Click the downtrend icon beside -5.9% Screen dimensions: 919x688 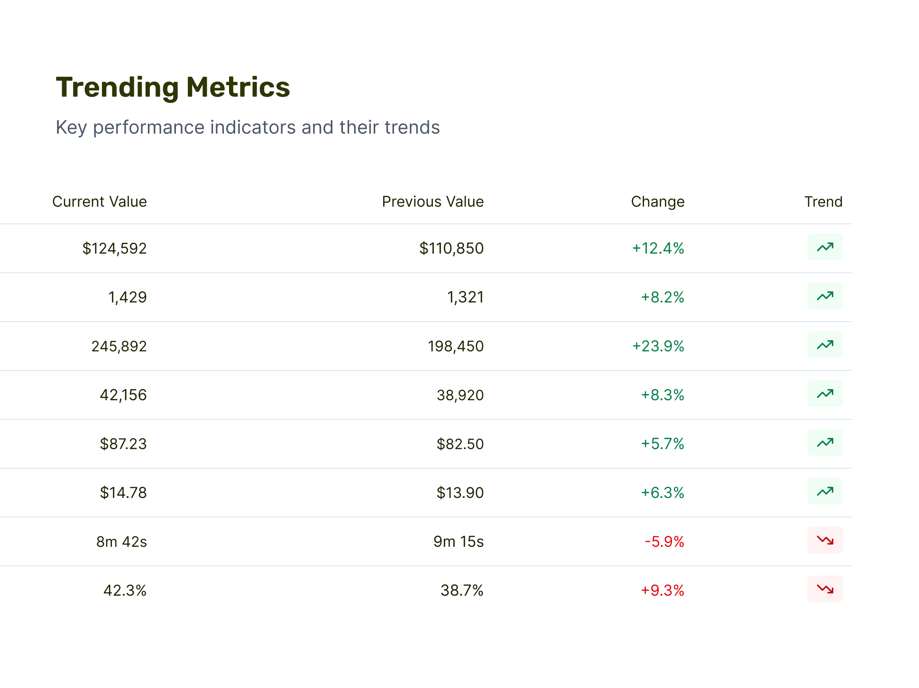[x=825, y=540]
